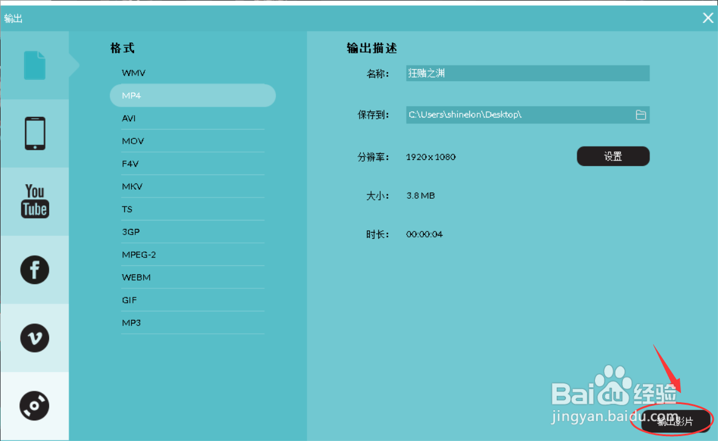Open the mobile device output tab
The height and width of the screenshot is (441, 718).
(35, 133)
